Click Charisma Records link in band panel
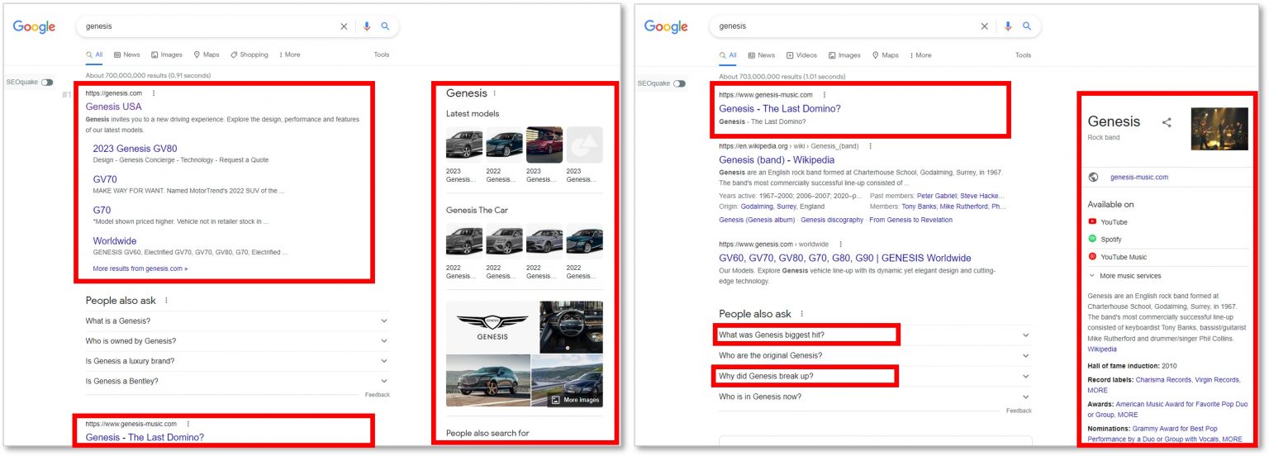Viewport: 1269px width, 456px height. 1163,380
